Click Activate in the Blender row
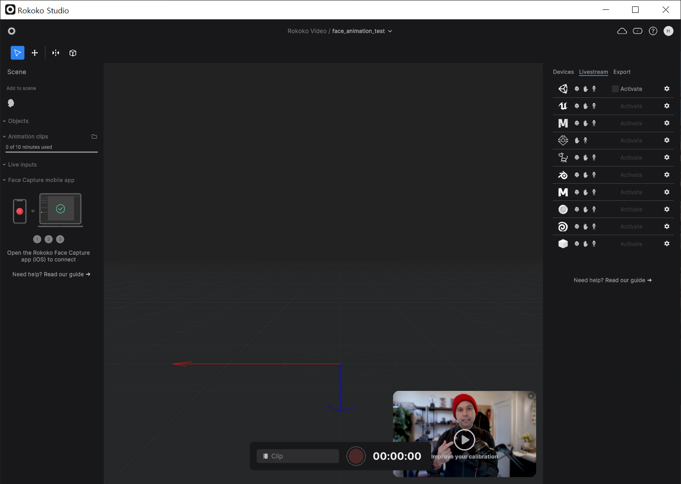This screenshot has width=681, height=484. pyautogui.click(x=631, y=175)
